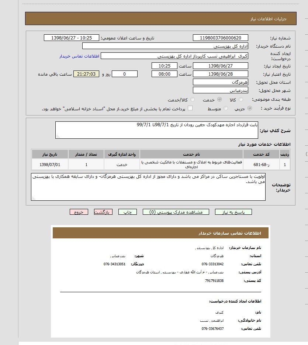
Task: Click the 'شرح کلی نیاز' description textarea
Action: coord(157,130)
